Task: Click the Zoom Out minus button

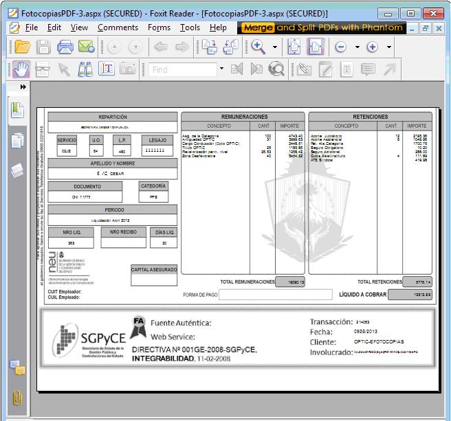Action: pyautogui.click(x=340, y=47)
